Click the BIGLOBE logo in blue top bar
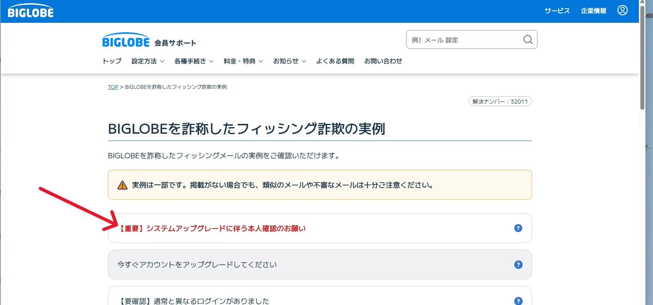 point(30,11)
